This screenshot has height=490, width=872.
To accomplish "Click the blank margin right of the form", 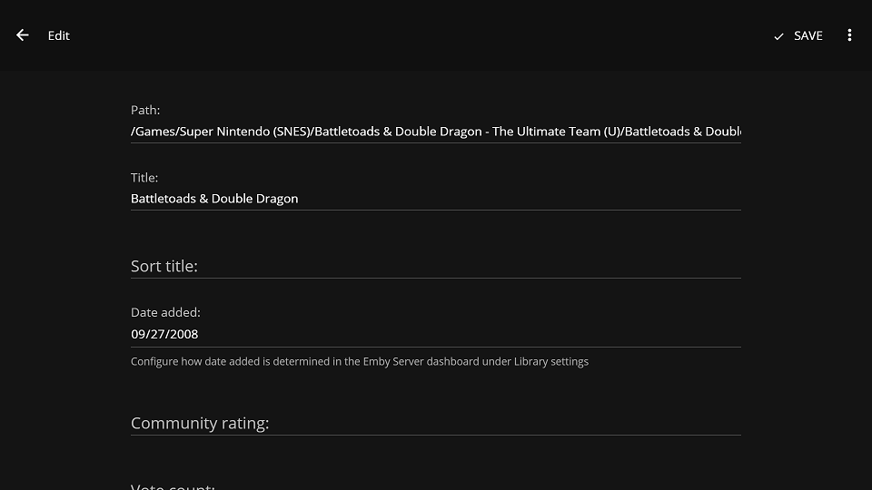I will click(x=807, y=272).
